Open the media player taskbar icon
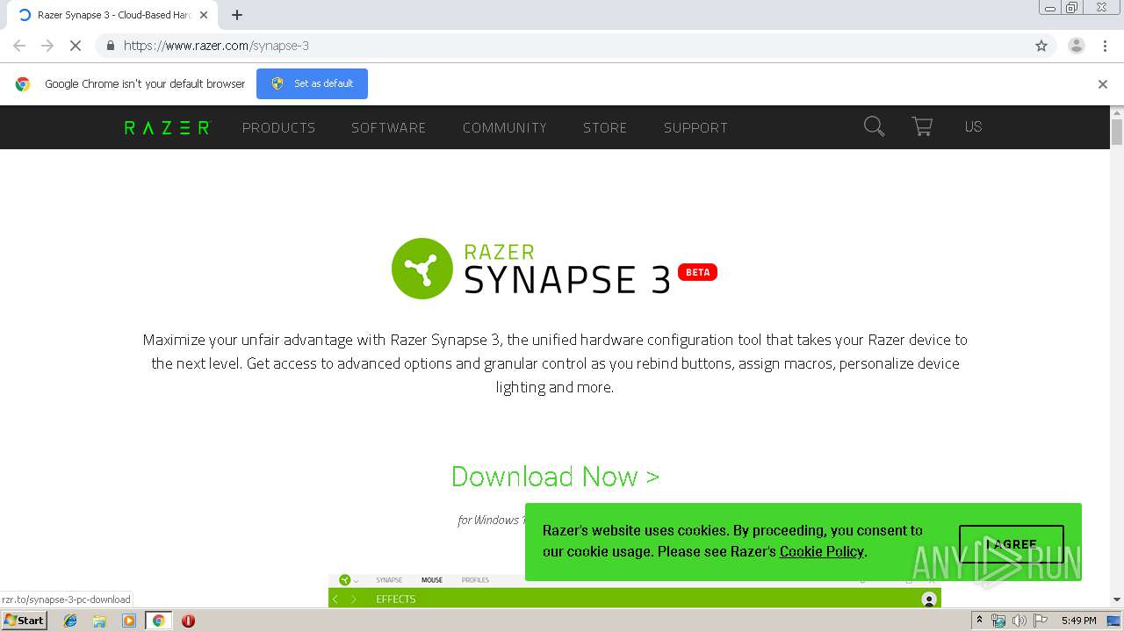The height and width of the screenshot is (632, 1124). (x=129, y=621)
